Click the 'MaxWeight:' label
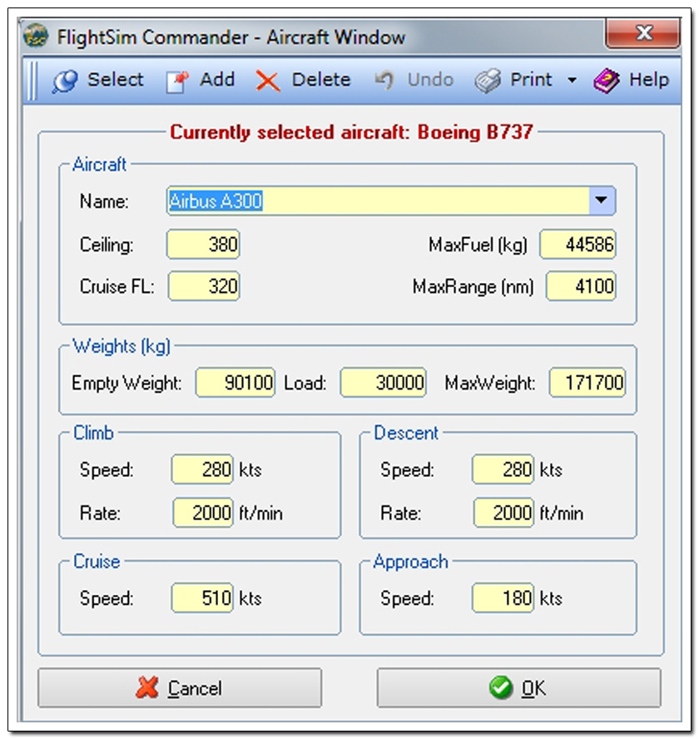 pyautogui.click(x=490, y=383)
